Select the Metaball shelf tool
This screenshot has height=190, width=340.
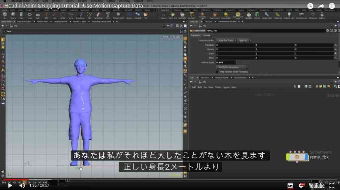[137, 15]
